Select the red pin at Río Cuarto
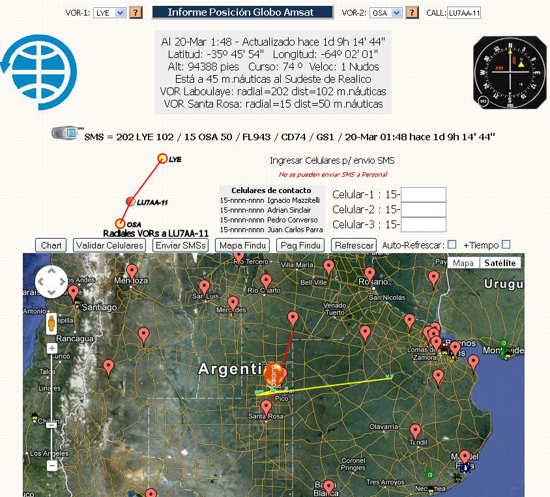The image size is (550, 497). pos(267,282)
